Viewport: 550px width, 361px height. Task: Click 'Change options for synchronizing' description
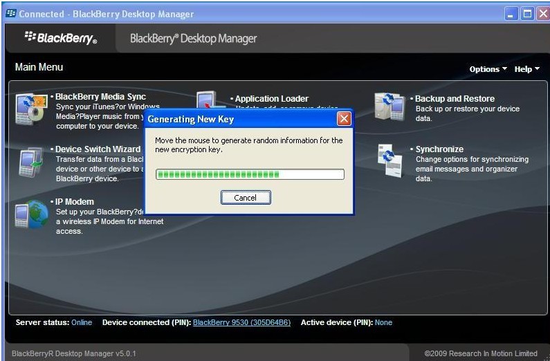472,169
